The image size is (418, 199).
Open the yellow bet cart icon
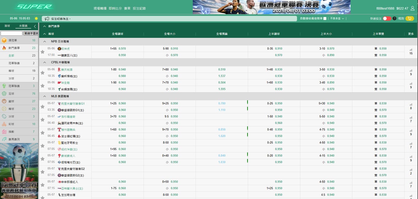point(410,18)
